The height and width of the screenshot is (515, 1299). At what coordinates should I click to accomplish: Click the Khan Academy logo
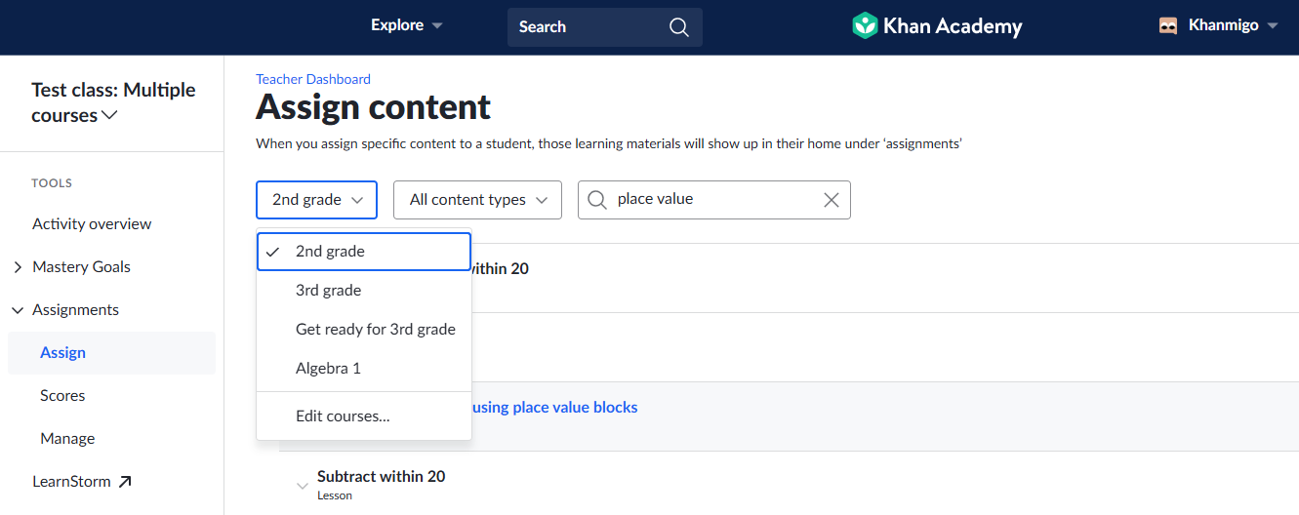click(x=937, y=26)
